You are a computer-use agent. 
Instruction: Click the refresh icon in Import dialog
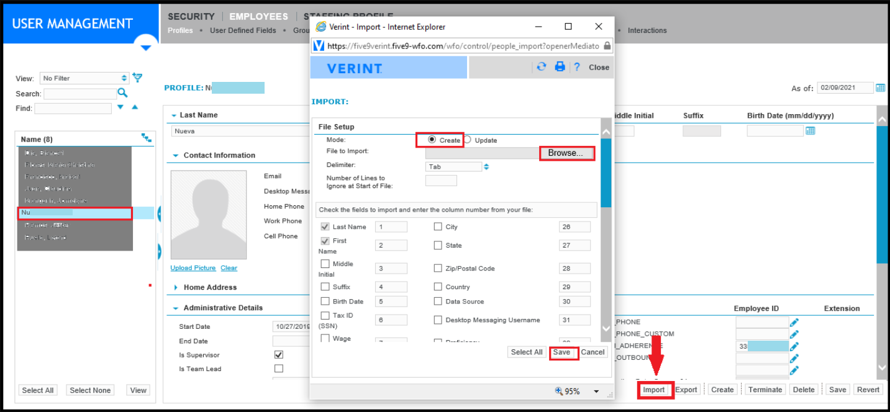[x=542, y=66]
